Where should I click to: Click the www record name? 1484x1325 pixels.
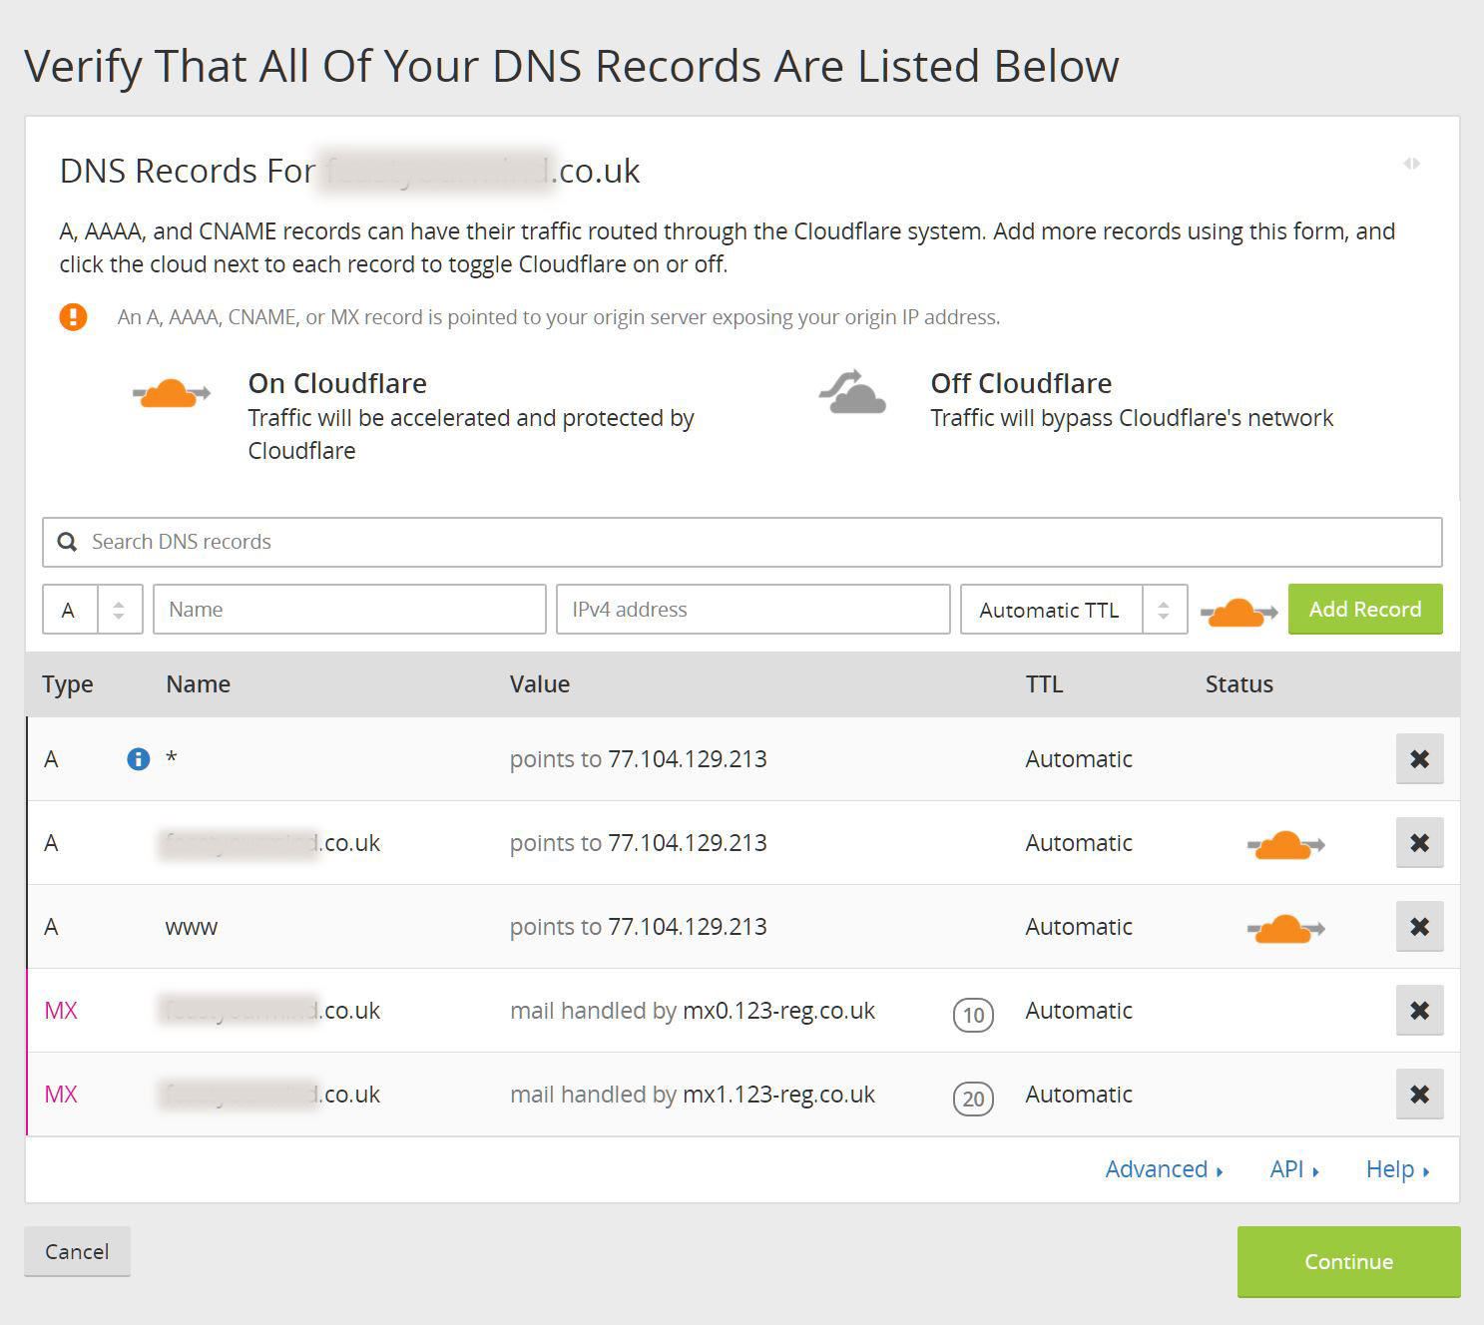pyautogui.click(x=192, y=927)
